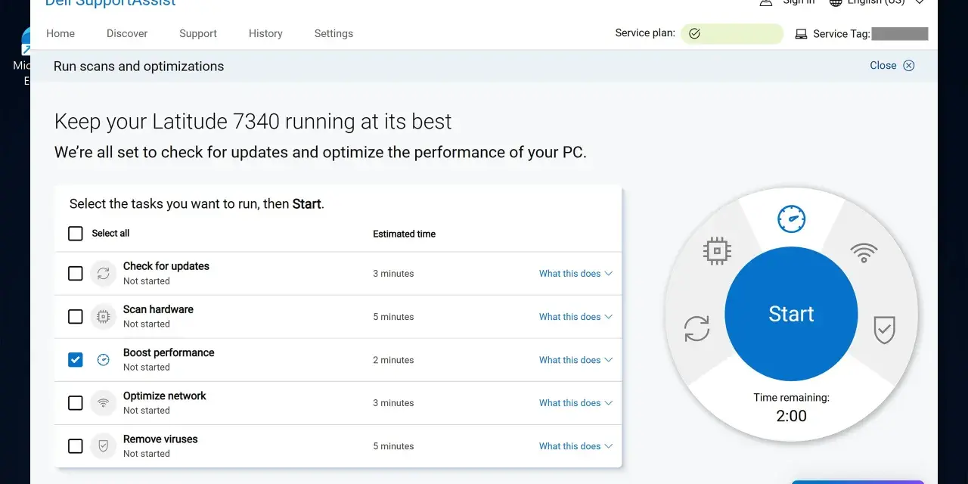
Task: Click the Scan hardware row chip icon
Action: (x=104, y=316)
